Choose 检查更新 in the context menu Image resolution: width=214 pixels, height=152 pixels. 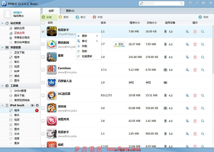tap(89, 56)
